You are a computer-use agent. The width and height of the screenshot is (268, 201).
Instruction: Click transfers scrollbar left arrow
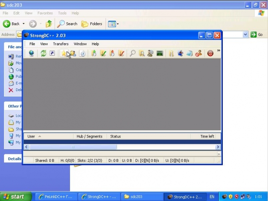pos(26,147)
